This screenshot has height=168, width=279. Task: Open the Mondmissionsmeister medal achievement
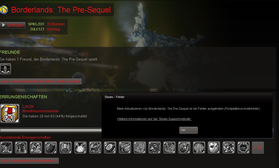click(x=10, y=113)
